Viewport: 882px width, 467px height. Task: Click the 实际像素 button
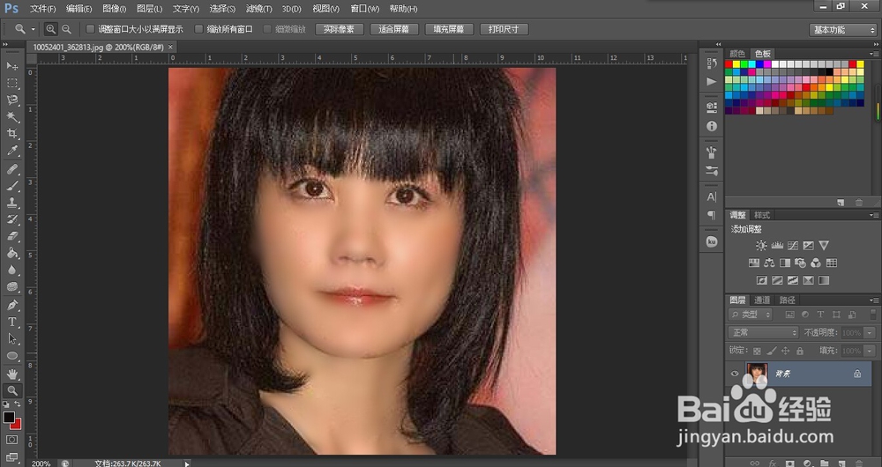pos(340,29)
